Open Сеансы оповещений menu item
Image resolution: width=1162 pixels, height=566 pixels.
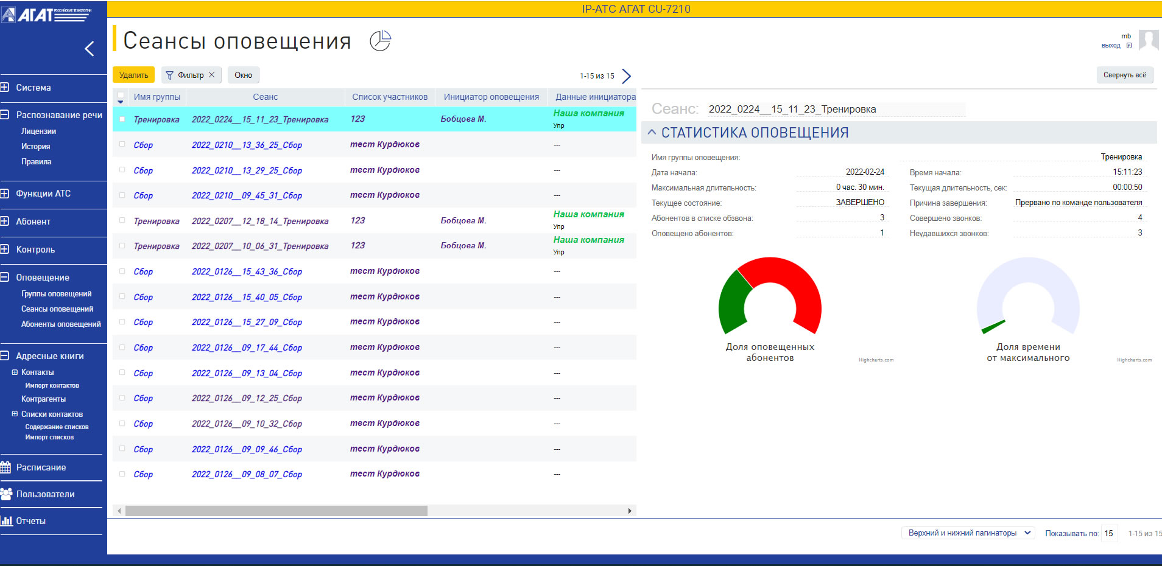click(57, 309)
